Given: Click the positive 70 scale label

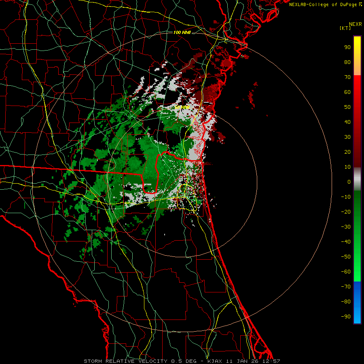Looking at the screenshot, I should (x=347, y=77).
